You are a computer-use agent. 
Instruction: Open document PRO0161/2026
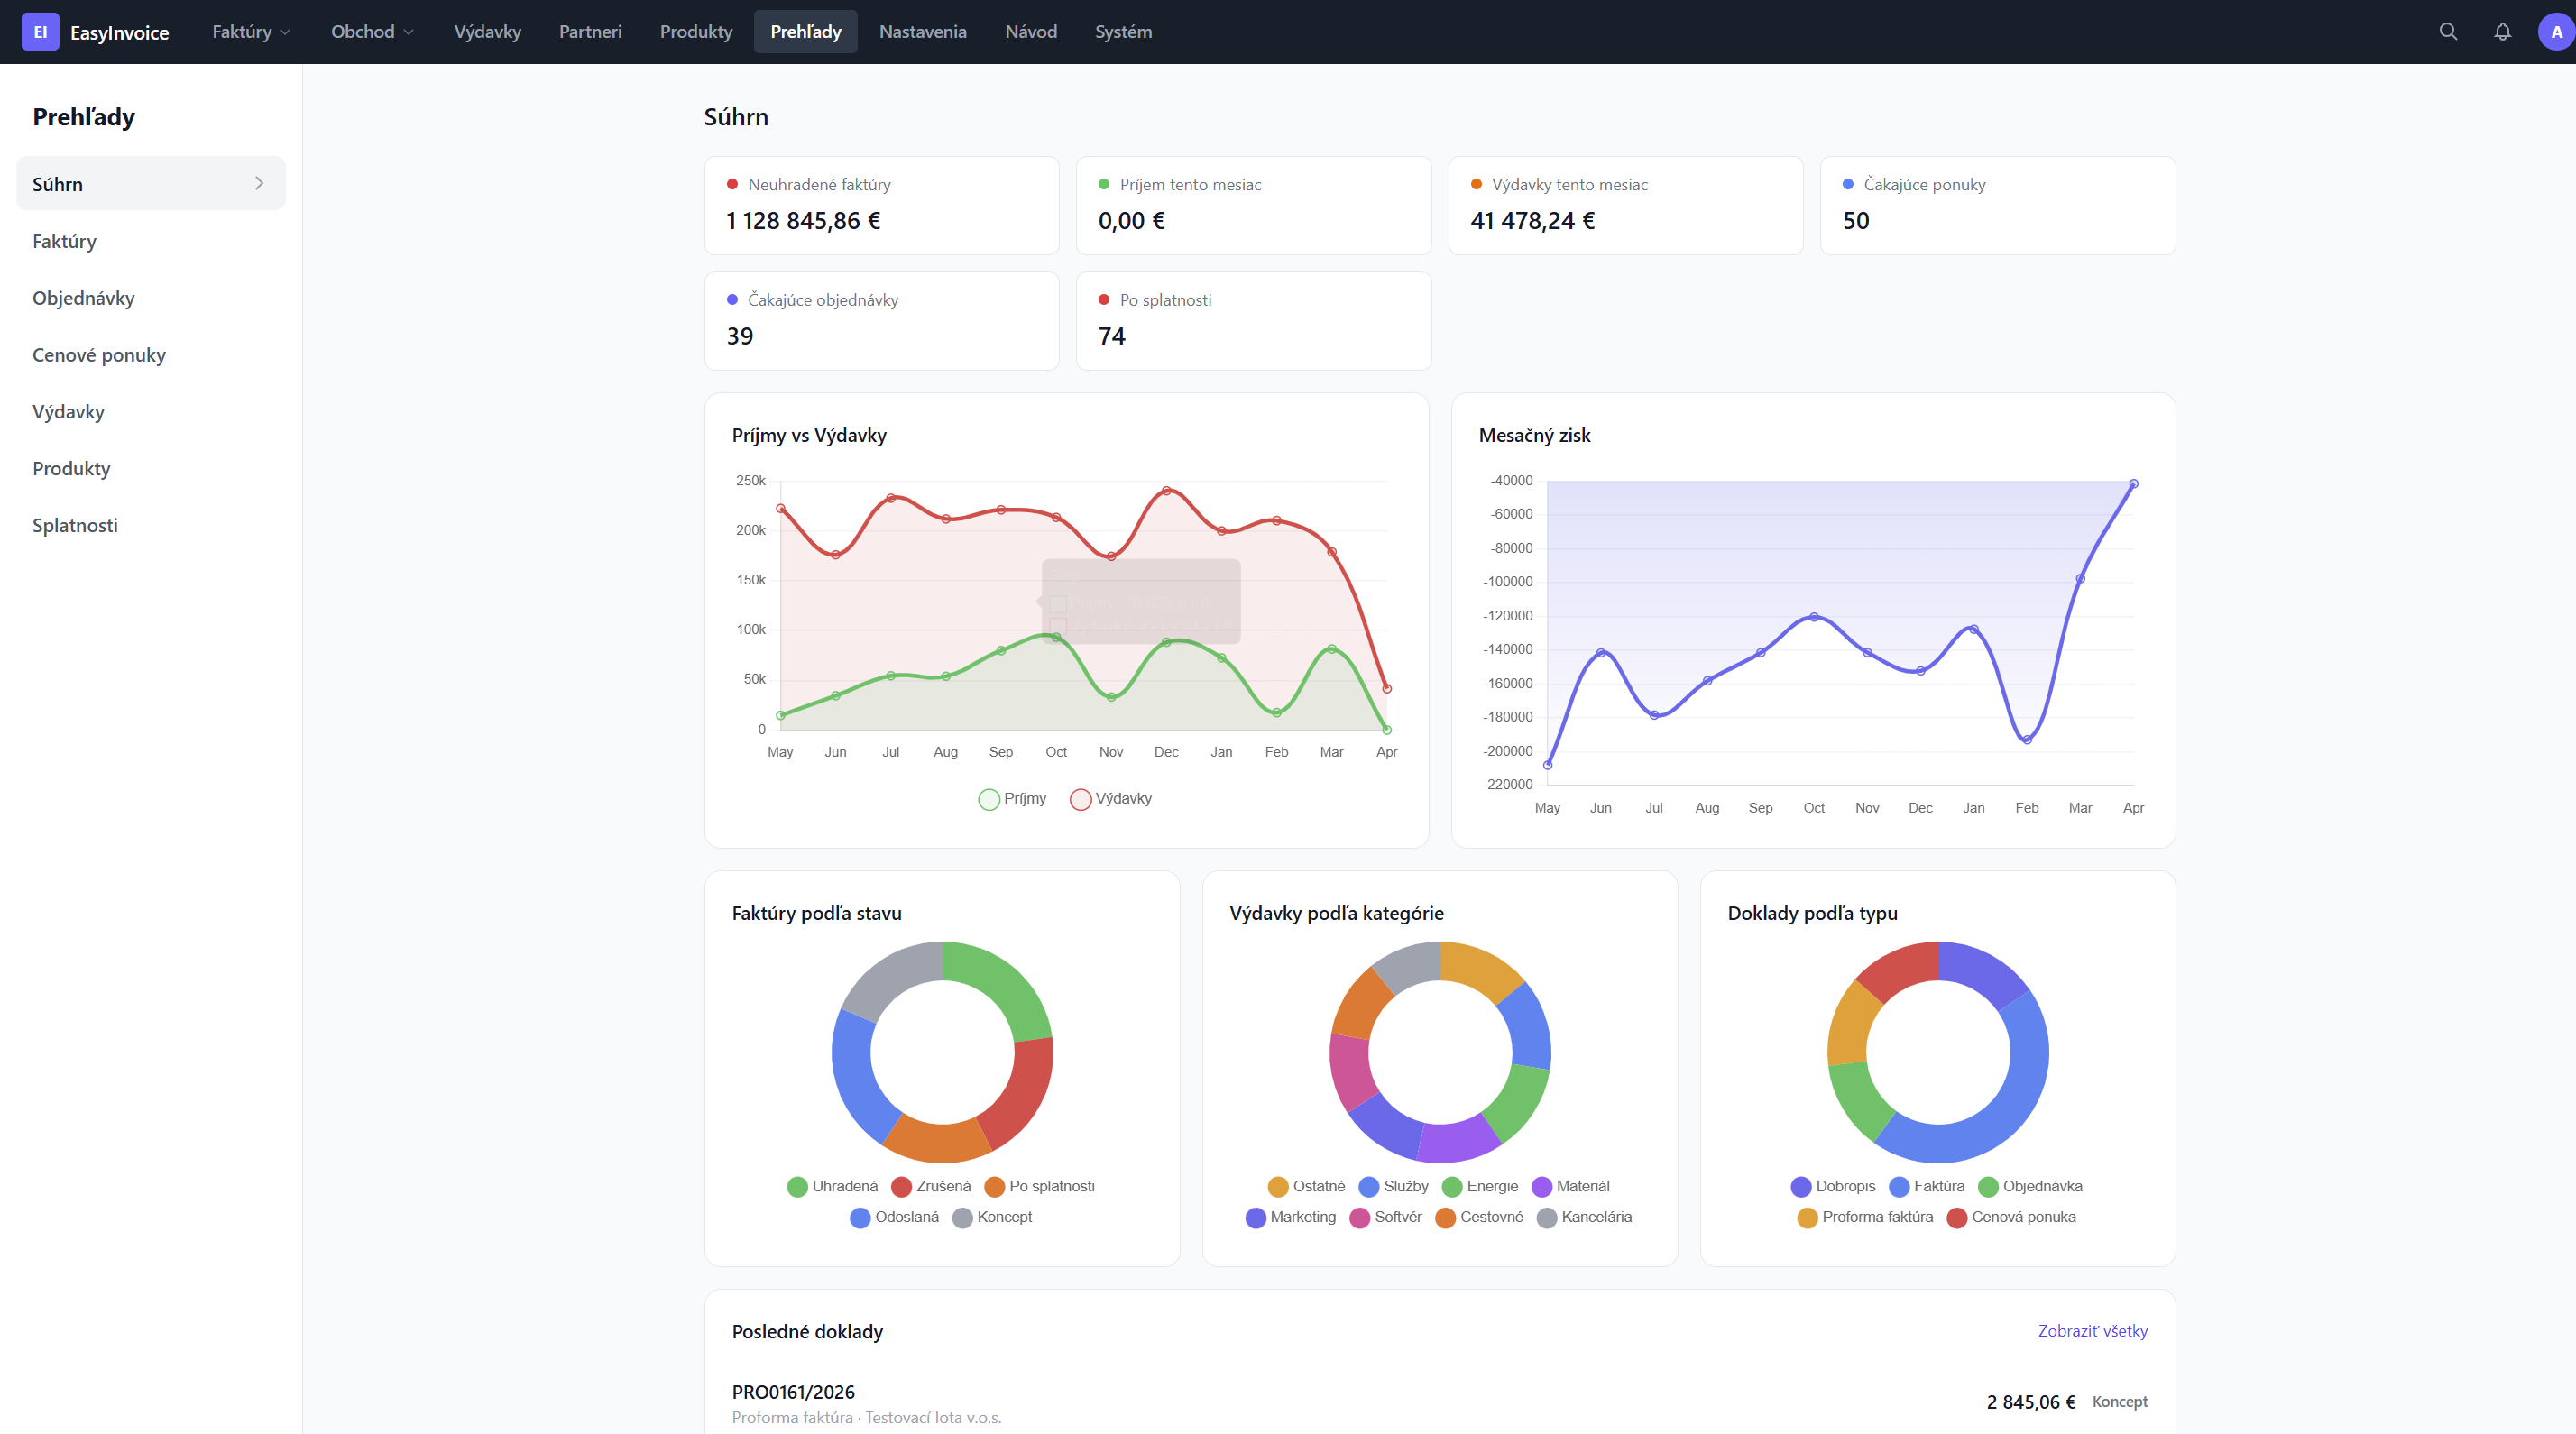[792, 1391]
